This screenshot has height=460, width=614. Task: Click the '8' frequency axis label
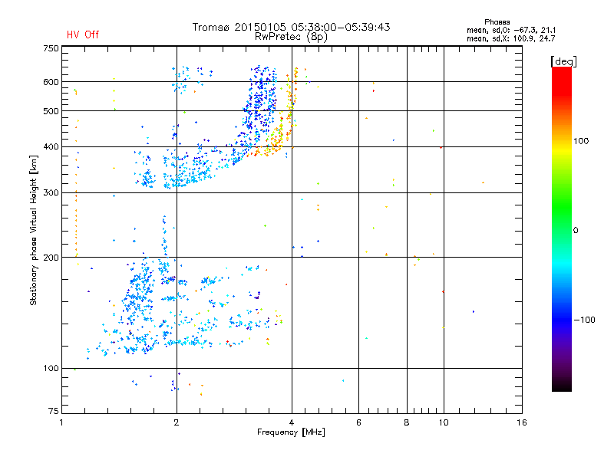(407, 422)
